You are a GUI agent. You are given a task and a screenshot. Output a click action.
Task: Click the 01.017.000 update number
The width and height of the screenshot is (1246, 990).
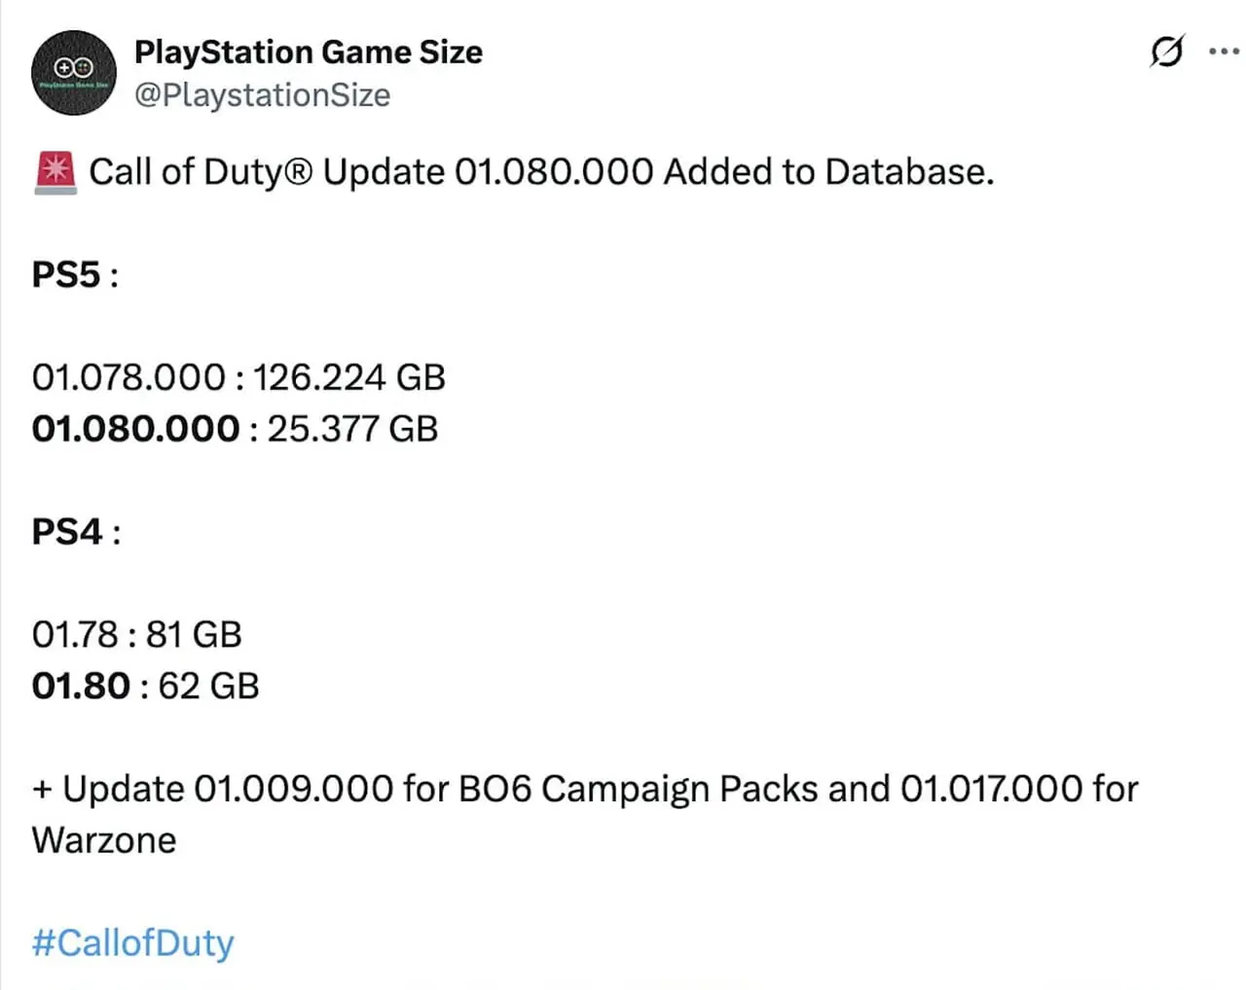click(991, 789)
